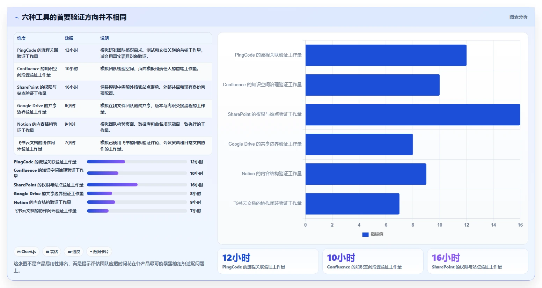This screenshot has width=542, height=288.
Task: Click the 飞书云文档 bar in the chart
Action: coord(352,204)
